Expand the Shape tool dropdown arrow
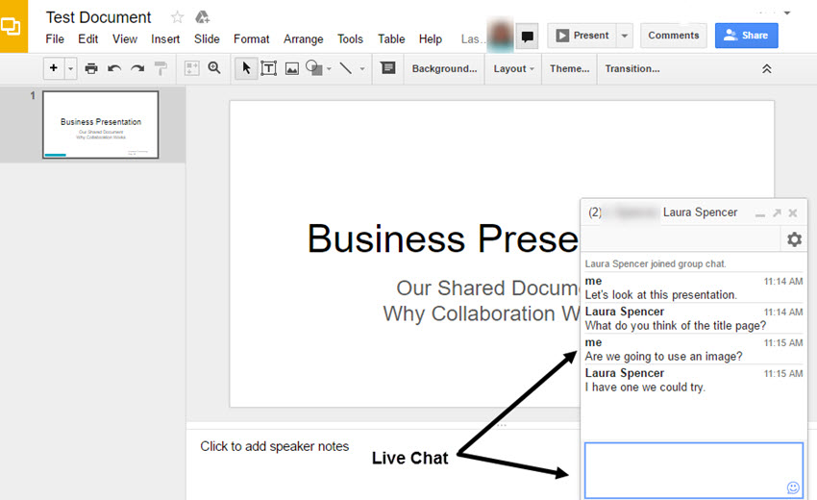The height and width of the screenshot is (500, 817). click(329, 69)
